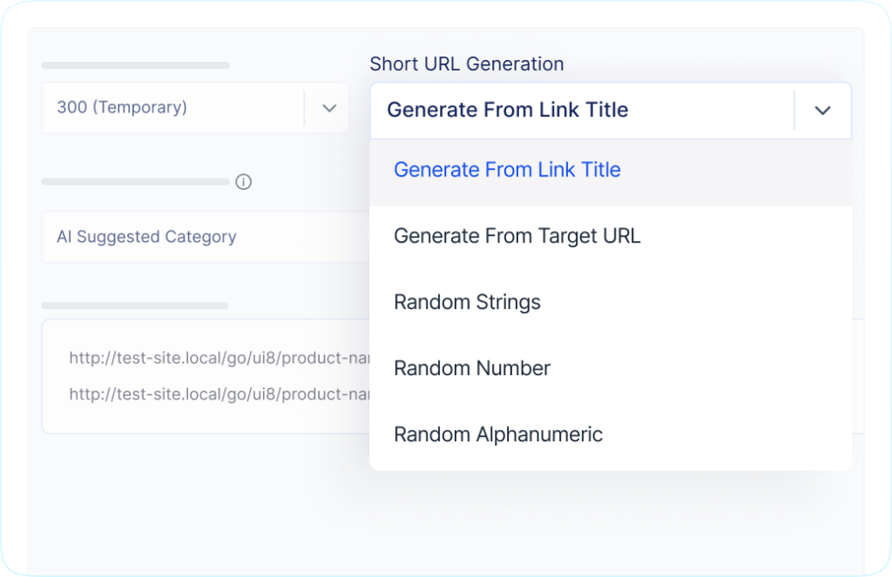Viewport: 892px width, 577px height.
Task: Select Random Strings generation method
Action: click(x=467, y=302)
